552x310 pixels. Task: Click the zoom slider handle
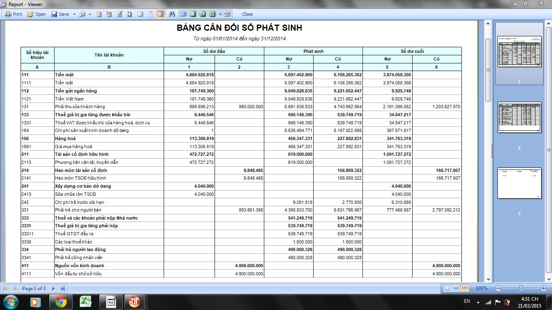[x=521, y=288]
